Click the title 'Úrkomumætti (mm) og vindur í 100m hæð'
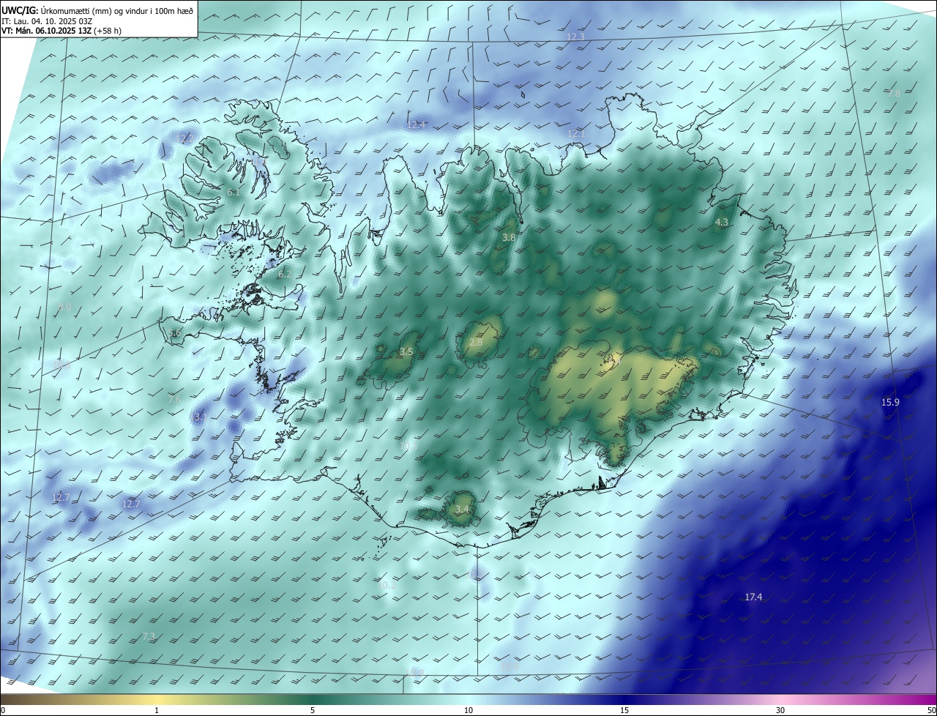The width and height of the screenshot is (937, 716). (x=117, y=10)
